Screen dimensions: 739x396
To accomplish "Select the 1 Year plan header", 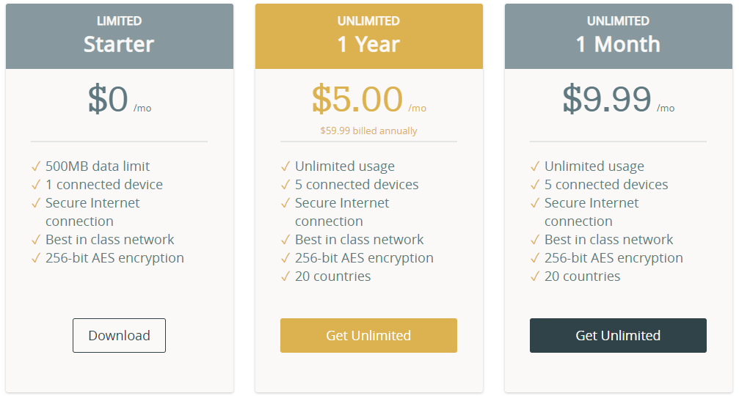I will (369, 36).
